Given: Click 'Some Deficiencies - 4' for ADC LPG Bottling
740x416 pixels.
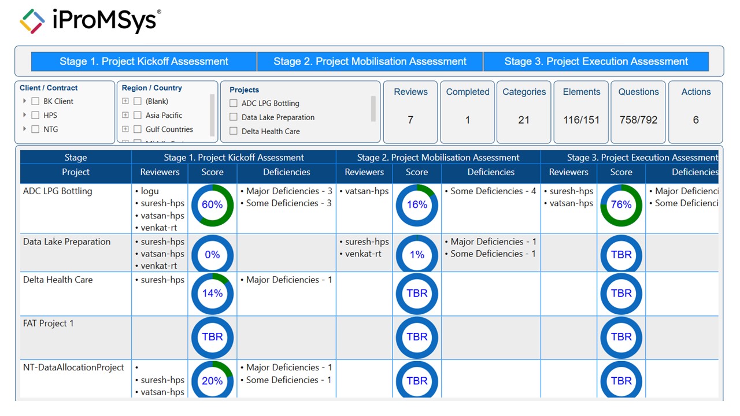Looking at the screenshot, I should pos(493,191).
